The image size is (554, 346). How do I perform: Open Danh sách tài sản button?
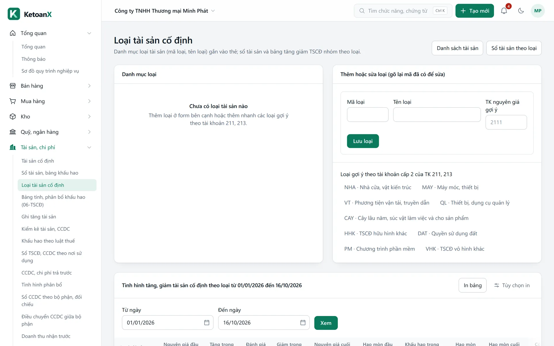pyautogui.click(x=457, y=48)
